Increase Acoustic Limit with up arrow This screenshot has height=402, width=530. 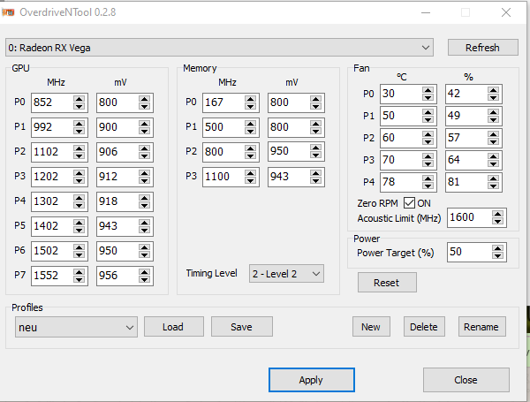[497, 214]
